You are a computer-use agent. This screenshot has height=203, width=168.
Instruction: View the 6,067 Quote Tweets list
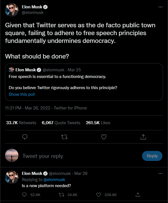pos(61,123)
